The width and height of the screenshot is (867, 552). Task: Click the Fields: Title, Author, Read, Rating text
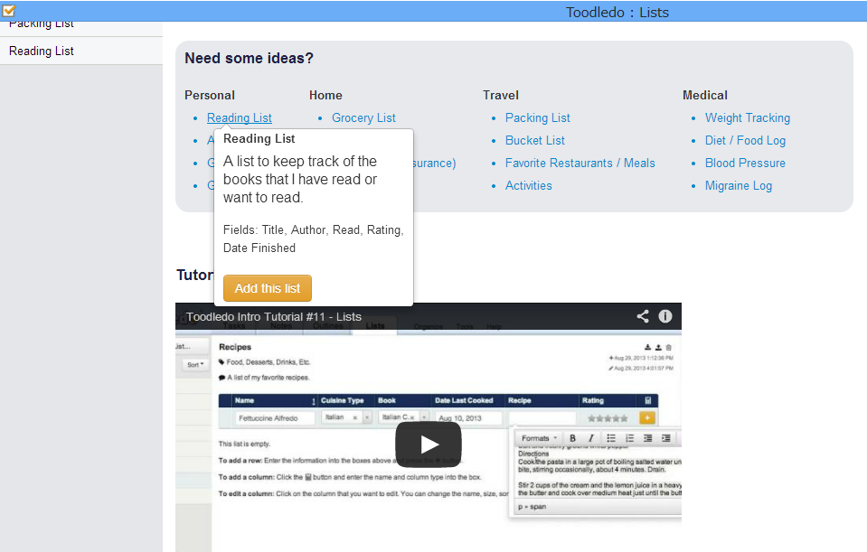click(314, 239)
